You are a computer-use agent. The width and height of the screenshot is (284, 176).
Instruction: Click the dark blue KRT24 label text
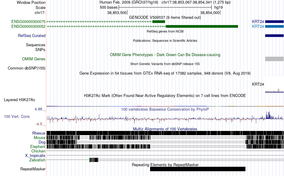pyautogui.click(x=258, y=22)
